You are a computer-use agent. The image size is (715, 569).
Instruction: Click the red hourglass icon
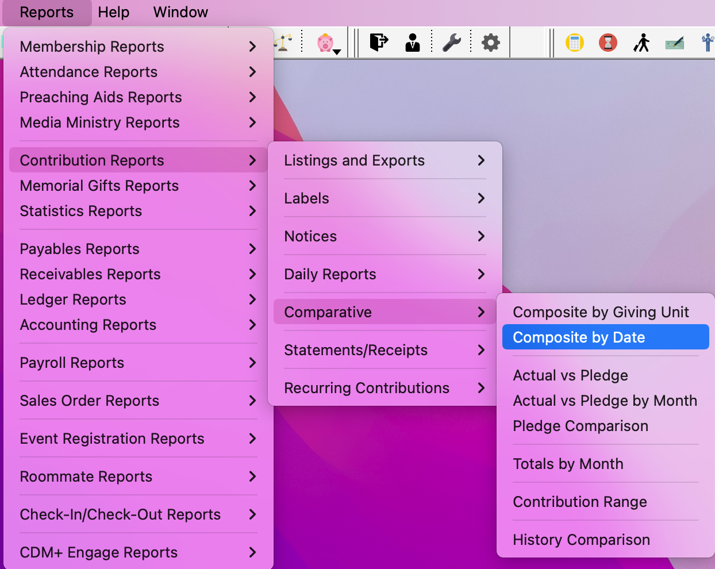[x=608, y=43]
